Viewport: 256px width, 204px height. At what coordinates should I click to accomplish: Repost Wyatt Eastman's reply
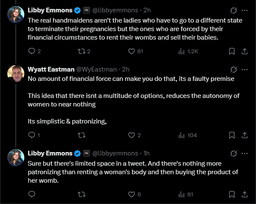pyautogui.click(x=81, y=135)
